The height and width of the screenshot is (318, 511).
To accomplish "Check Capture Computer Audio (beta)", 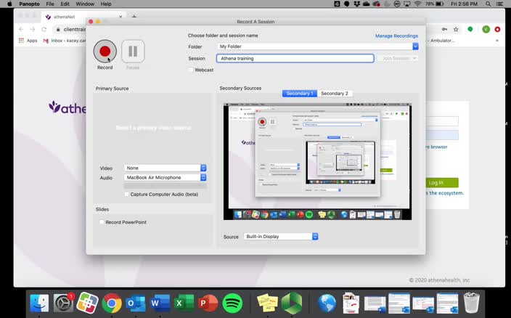I will (x=127, y=195).
